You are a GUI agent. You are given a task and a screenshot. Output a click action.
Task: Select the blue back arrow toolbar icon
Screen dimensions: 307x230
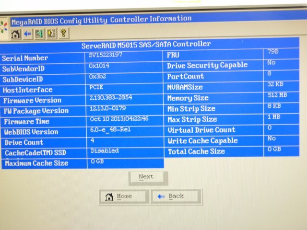coord(28,34)
